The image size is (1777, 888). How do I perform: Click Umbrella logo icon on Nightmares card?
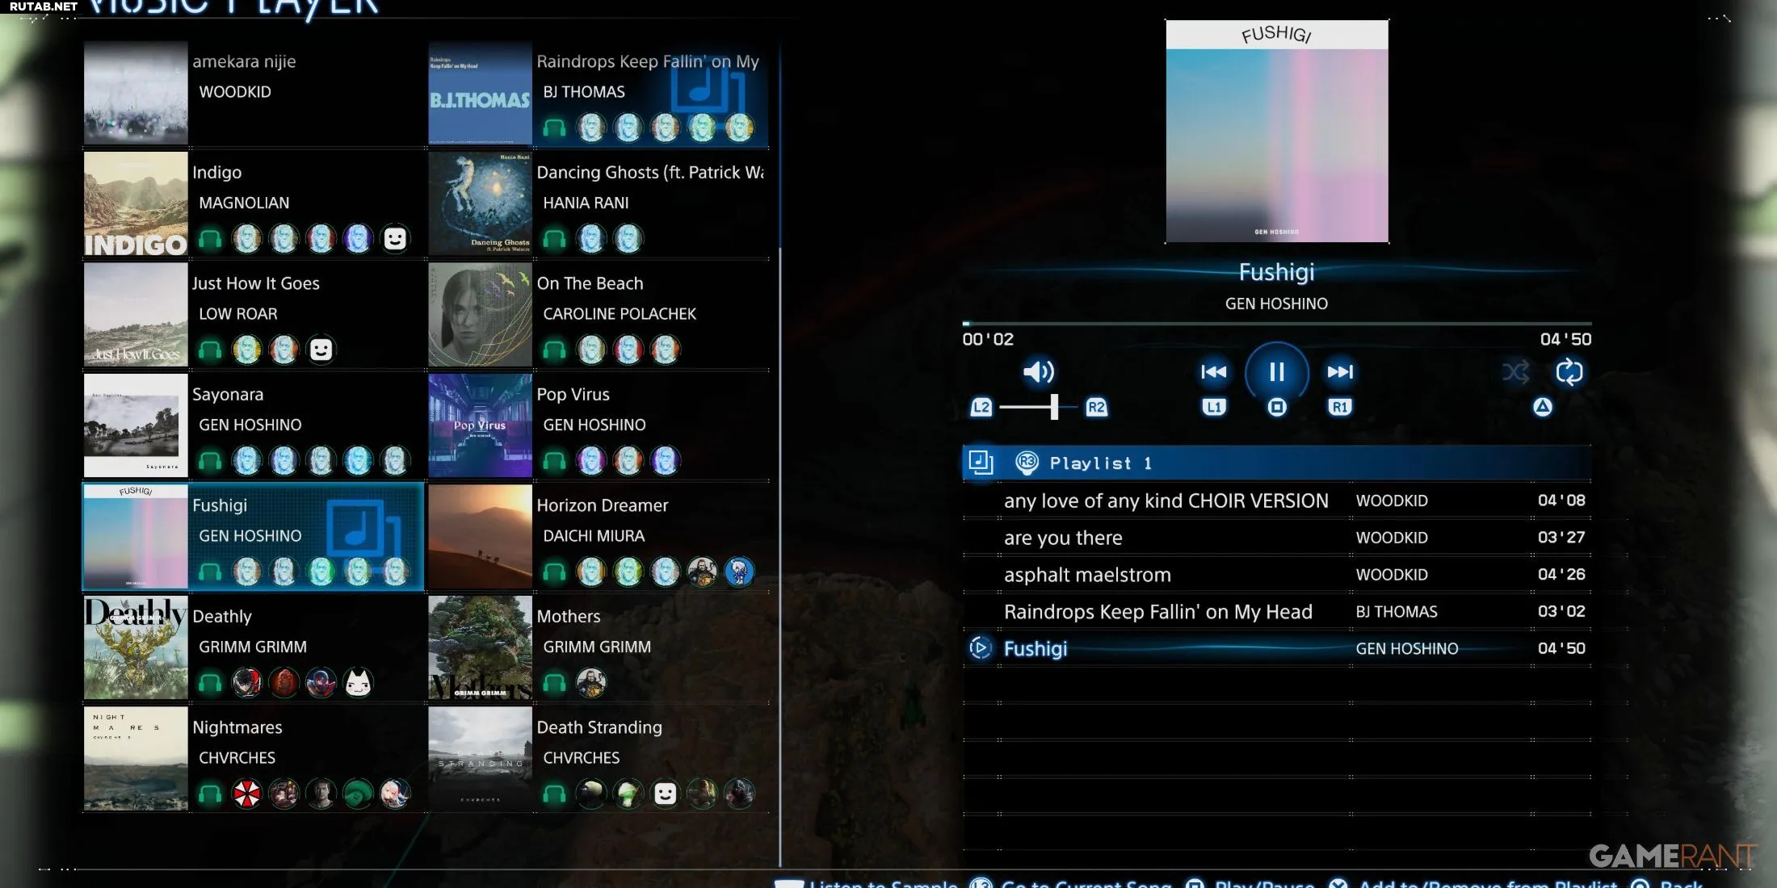coord(247,794)
